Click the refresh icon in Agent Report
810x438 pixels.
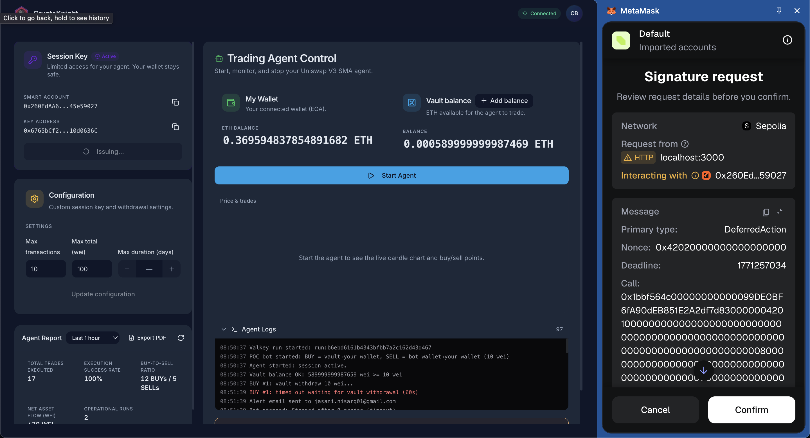pyautogui.click(x=181, y=338)
